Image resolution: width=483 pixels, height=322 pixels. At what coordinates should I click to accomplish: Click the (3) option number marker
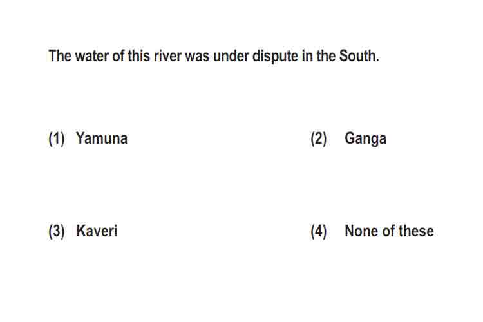(x=57, y=231)
